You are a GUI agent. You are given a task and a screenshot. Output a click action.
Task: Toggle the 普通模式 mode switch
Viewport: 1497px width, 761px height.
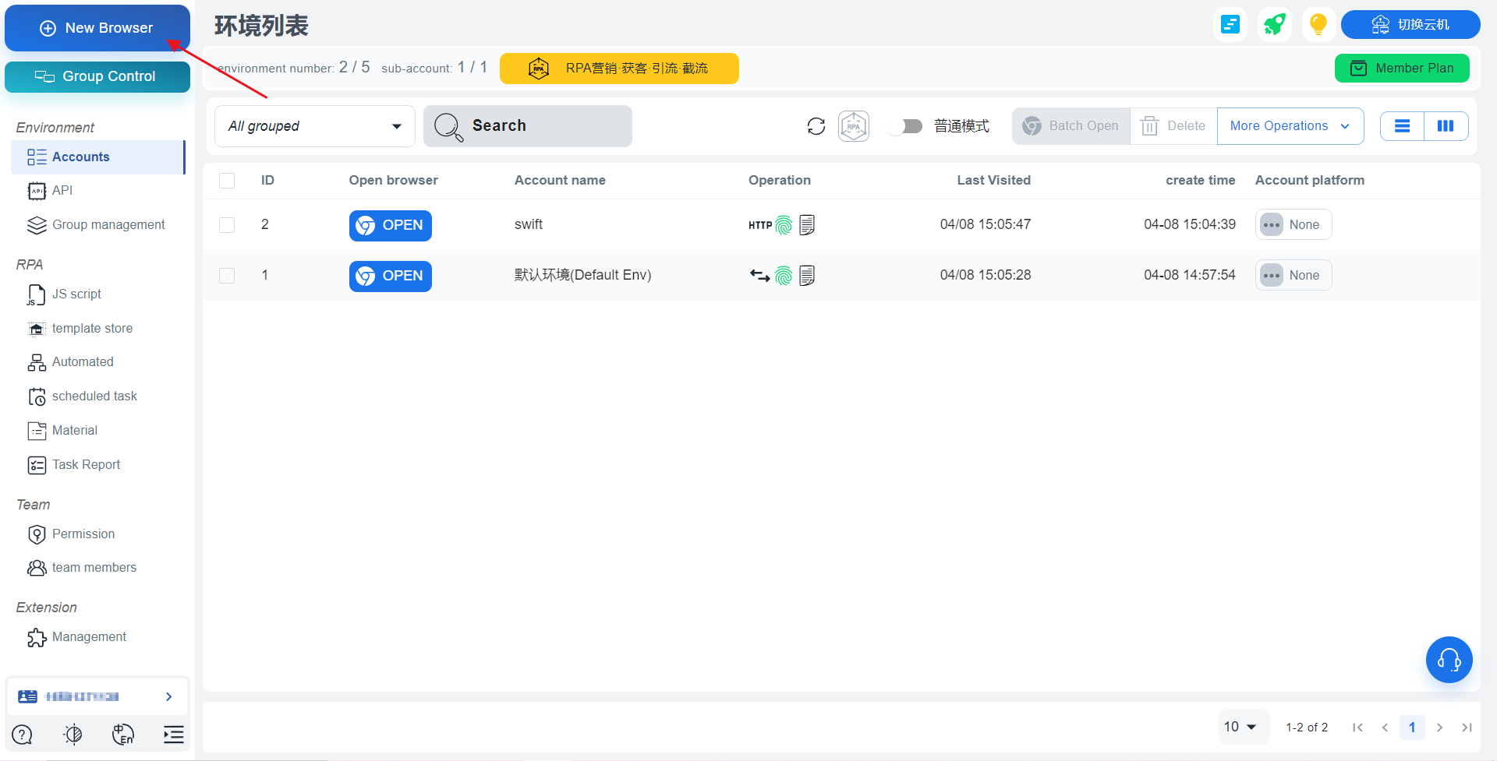pos(905,126)
